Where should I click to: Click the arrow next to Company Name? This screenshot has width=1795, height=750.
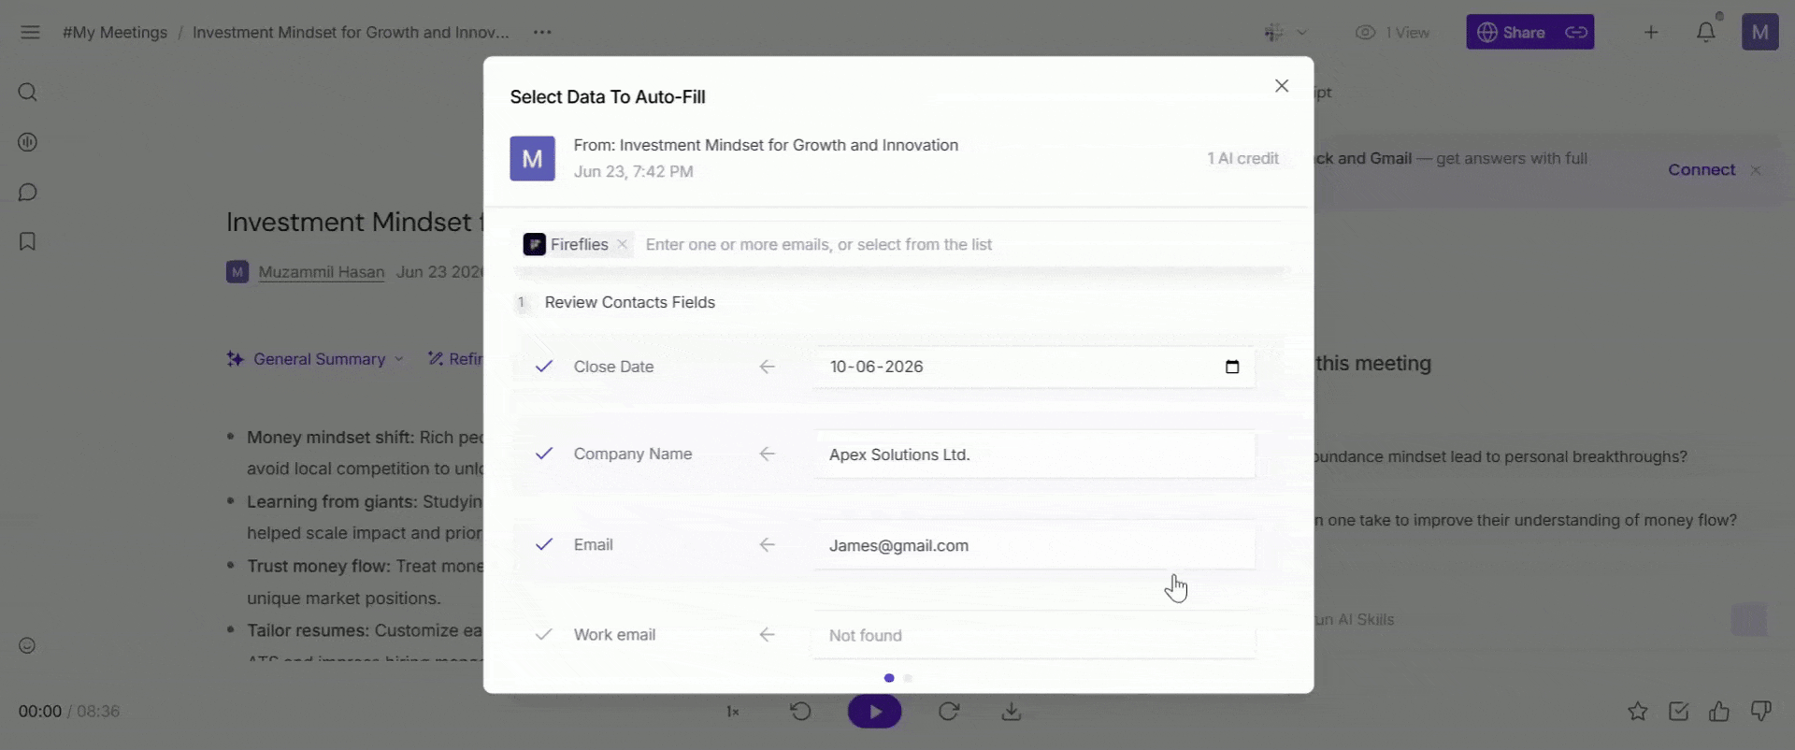(x=768, y=454)
